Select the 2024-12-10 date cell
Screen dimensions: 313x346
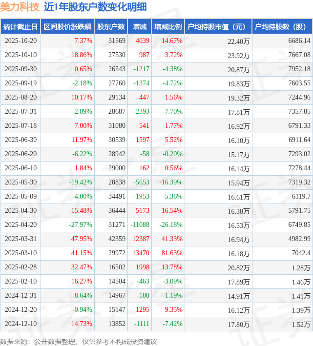[20, 324]
